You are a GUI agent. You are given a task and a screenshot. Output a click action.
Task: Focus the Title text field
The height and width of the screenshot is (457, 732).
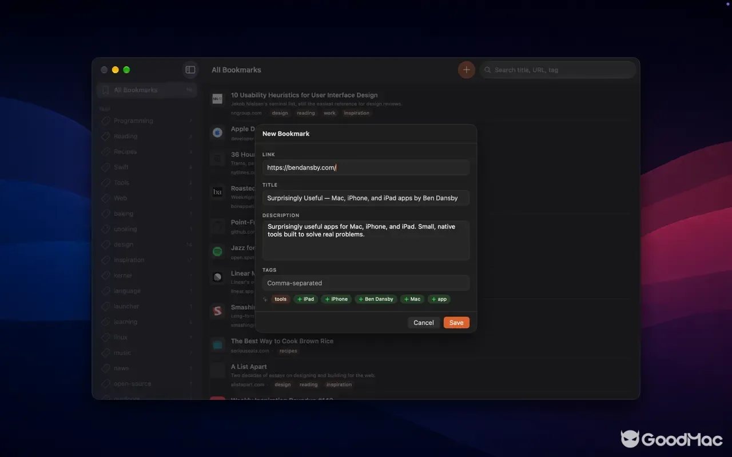(366, 198)
